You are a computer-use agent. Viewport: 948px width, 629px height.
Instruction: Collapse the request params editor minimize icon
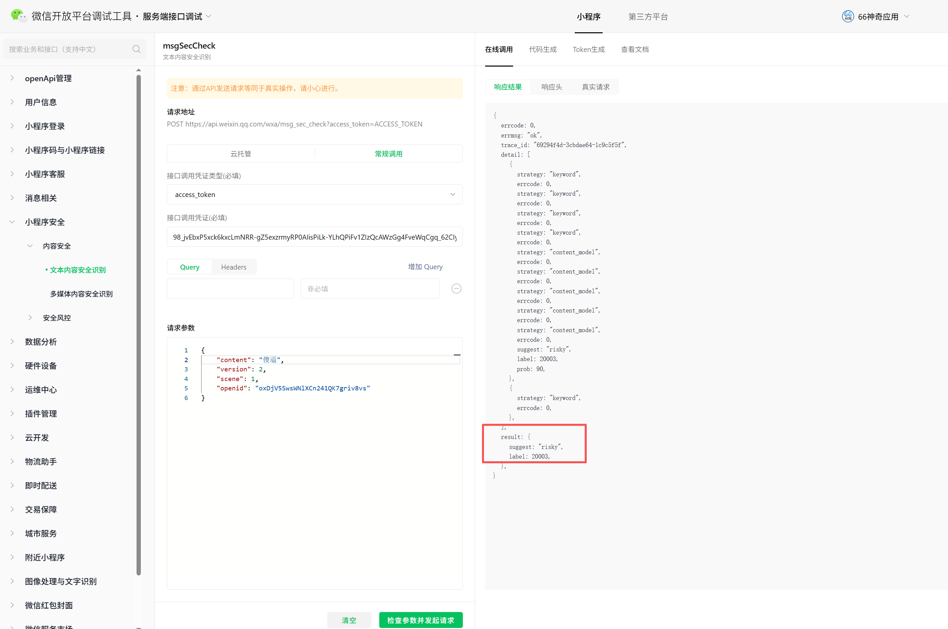(457, 355)
